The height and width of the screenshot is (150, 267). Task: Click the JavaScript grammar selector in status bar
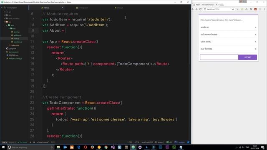coord(147,142)
